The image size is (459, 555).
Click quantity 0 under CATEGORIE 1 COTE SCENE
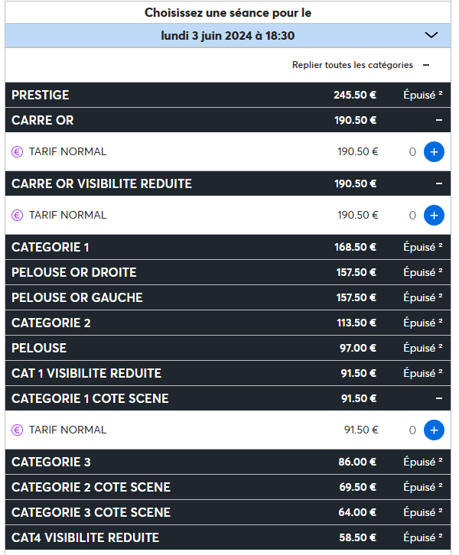[x=412, y=430]
